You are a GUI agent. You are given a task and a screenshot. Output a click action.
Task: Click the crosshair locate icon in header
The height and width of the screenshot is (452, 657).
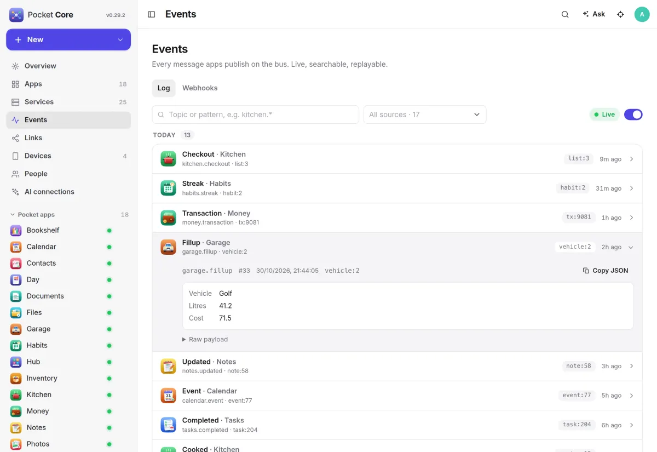tap(620, 14)
